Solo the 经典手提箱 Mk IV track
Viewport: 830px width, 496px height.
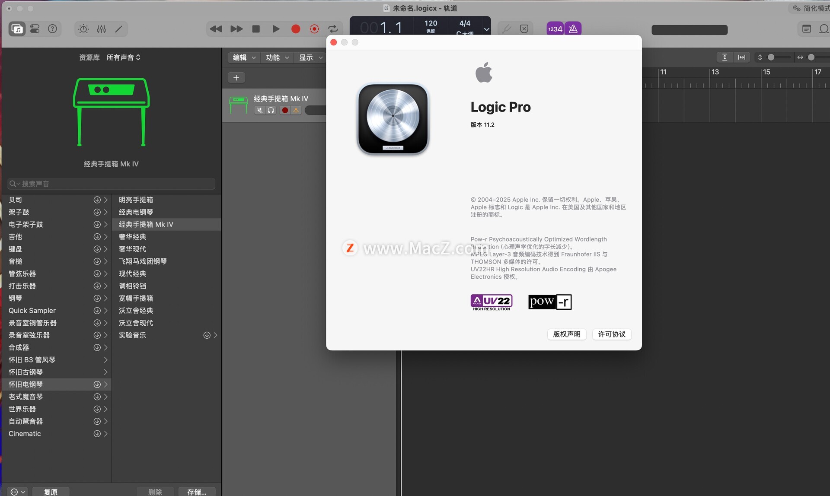pos(271,110)
